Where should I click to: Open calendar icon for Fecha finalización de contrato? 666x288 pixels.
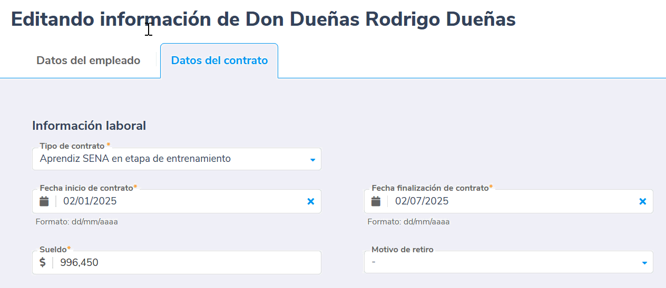click(x=376, y=201)
